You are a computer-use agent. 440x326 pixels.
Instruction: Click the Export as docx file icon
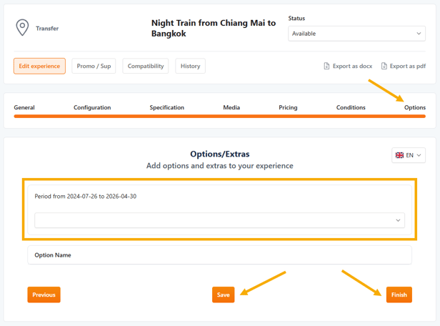[x=327, y=66]
